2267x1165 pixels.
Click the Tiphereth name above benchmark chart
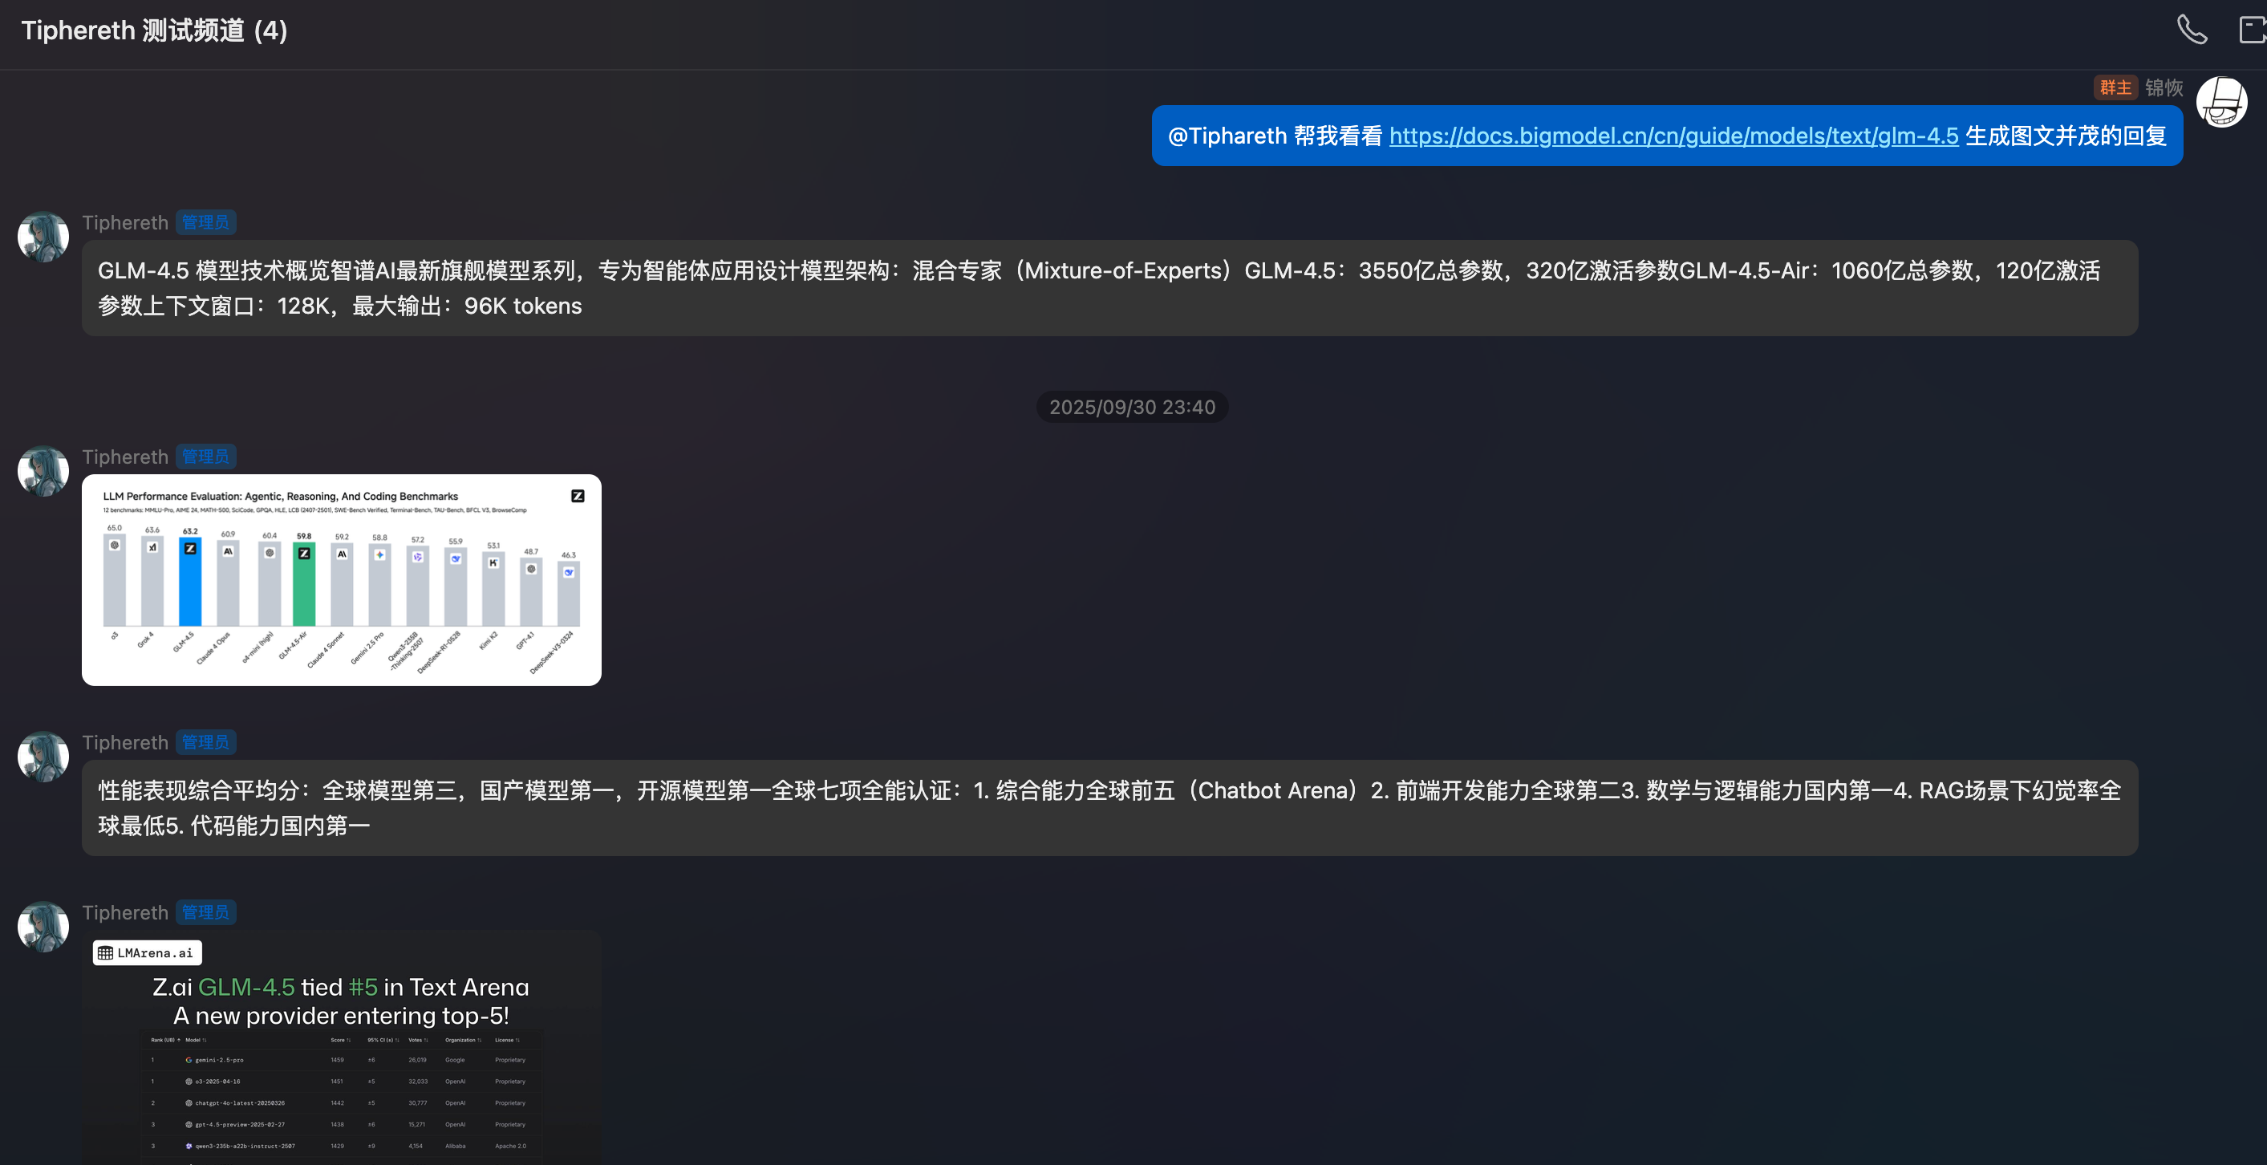point(125,457)
